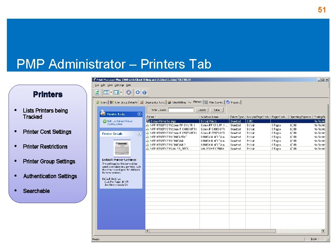The height and width of the screenshot is (252, 336).
Task: Click green arrow icon beside Edit Default Printer
Action: pyautogui.click(x=105, y=121)
